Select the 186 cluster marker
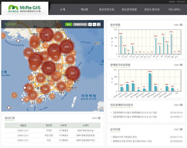Screen dimensions: 187x148 tap(45, 56)
